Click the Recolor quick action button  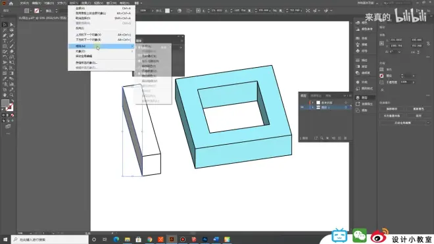tap(418, 109)
